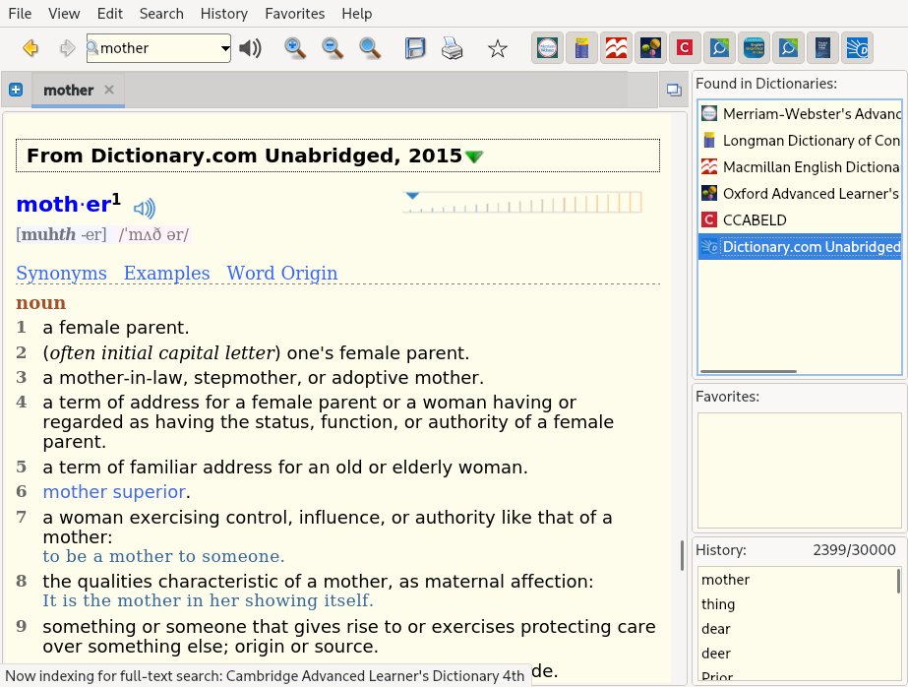This screenshot has width=908, height=687.
Task: Toggle dark blue Practical English Usage book icon
Action: click(x=822, y=48)
